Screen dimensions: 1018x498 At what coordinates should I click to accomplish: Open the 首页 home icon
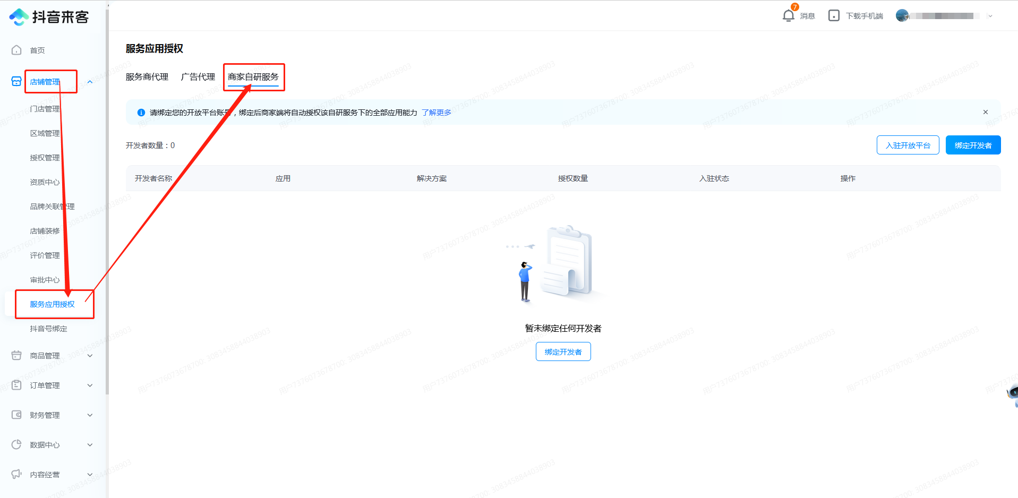coord(16,50)
